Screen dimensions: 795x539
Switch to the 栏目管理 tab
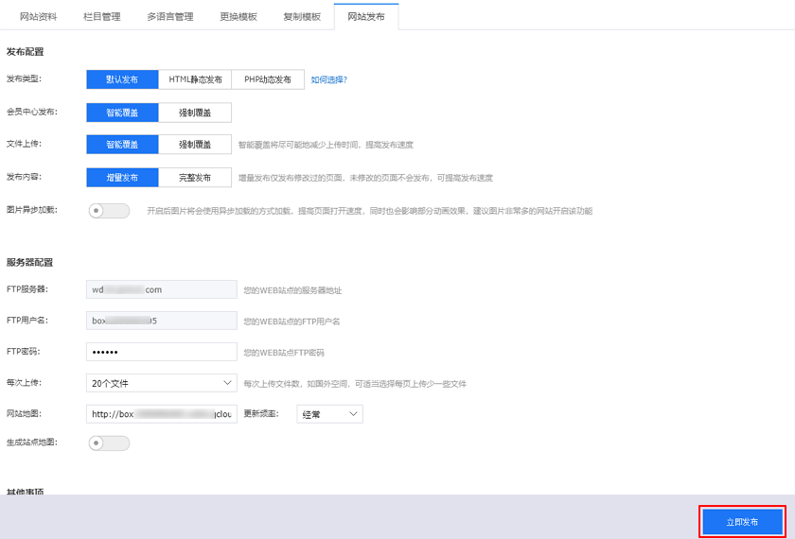point(103,17)
